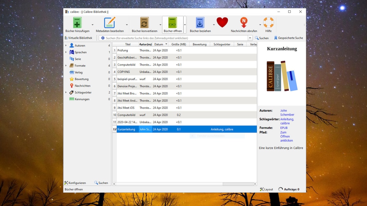The width and height of the screenshot is (367, 206).
Task: Open dropdown arrow beside Bücher beziehen
Action: [x=214, y=25]
